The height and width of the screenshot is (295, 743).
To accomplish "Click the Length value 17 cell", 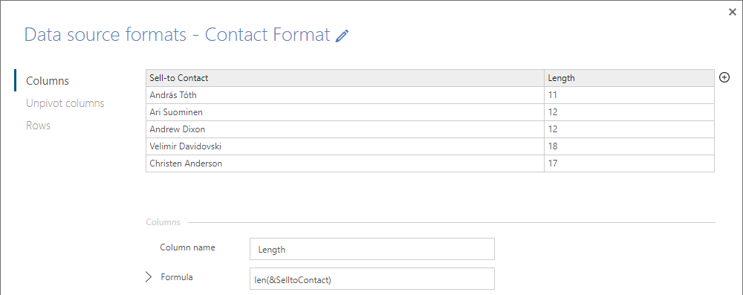I will click(x=629, y=163).
